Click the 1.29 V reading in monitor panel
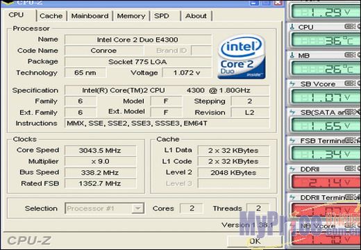This screenshot has width=361, height=250. coord(326,12)
